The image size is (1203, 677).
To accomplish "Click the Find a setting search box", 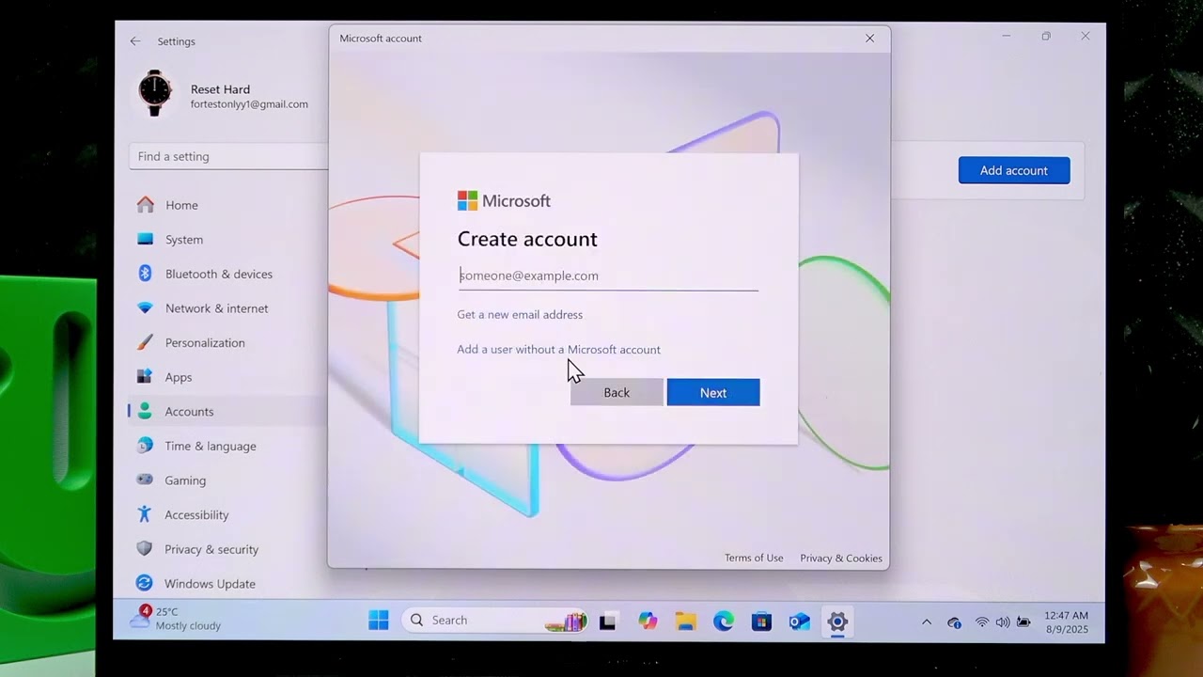I will [x=228, y=156].
